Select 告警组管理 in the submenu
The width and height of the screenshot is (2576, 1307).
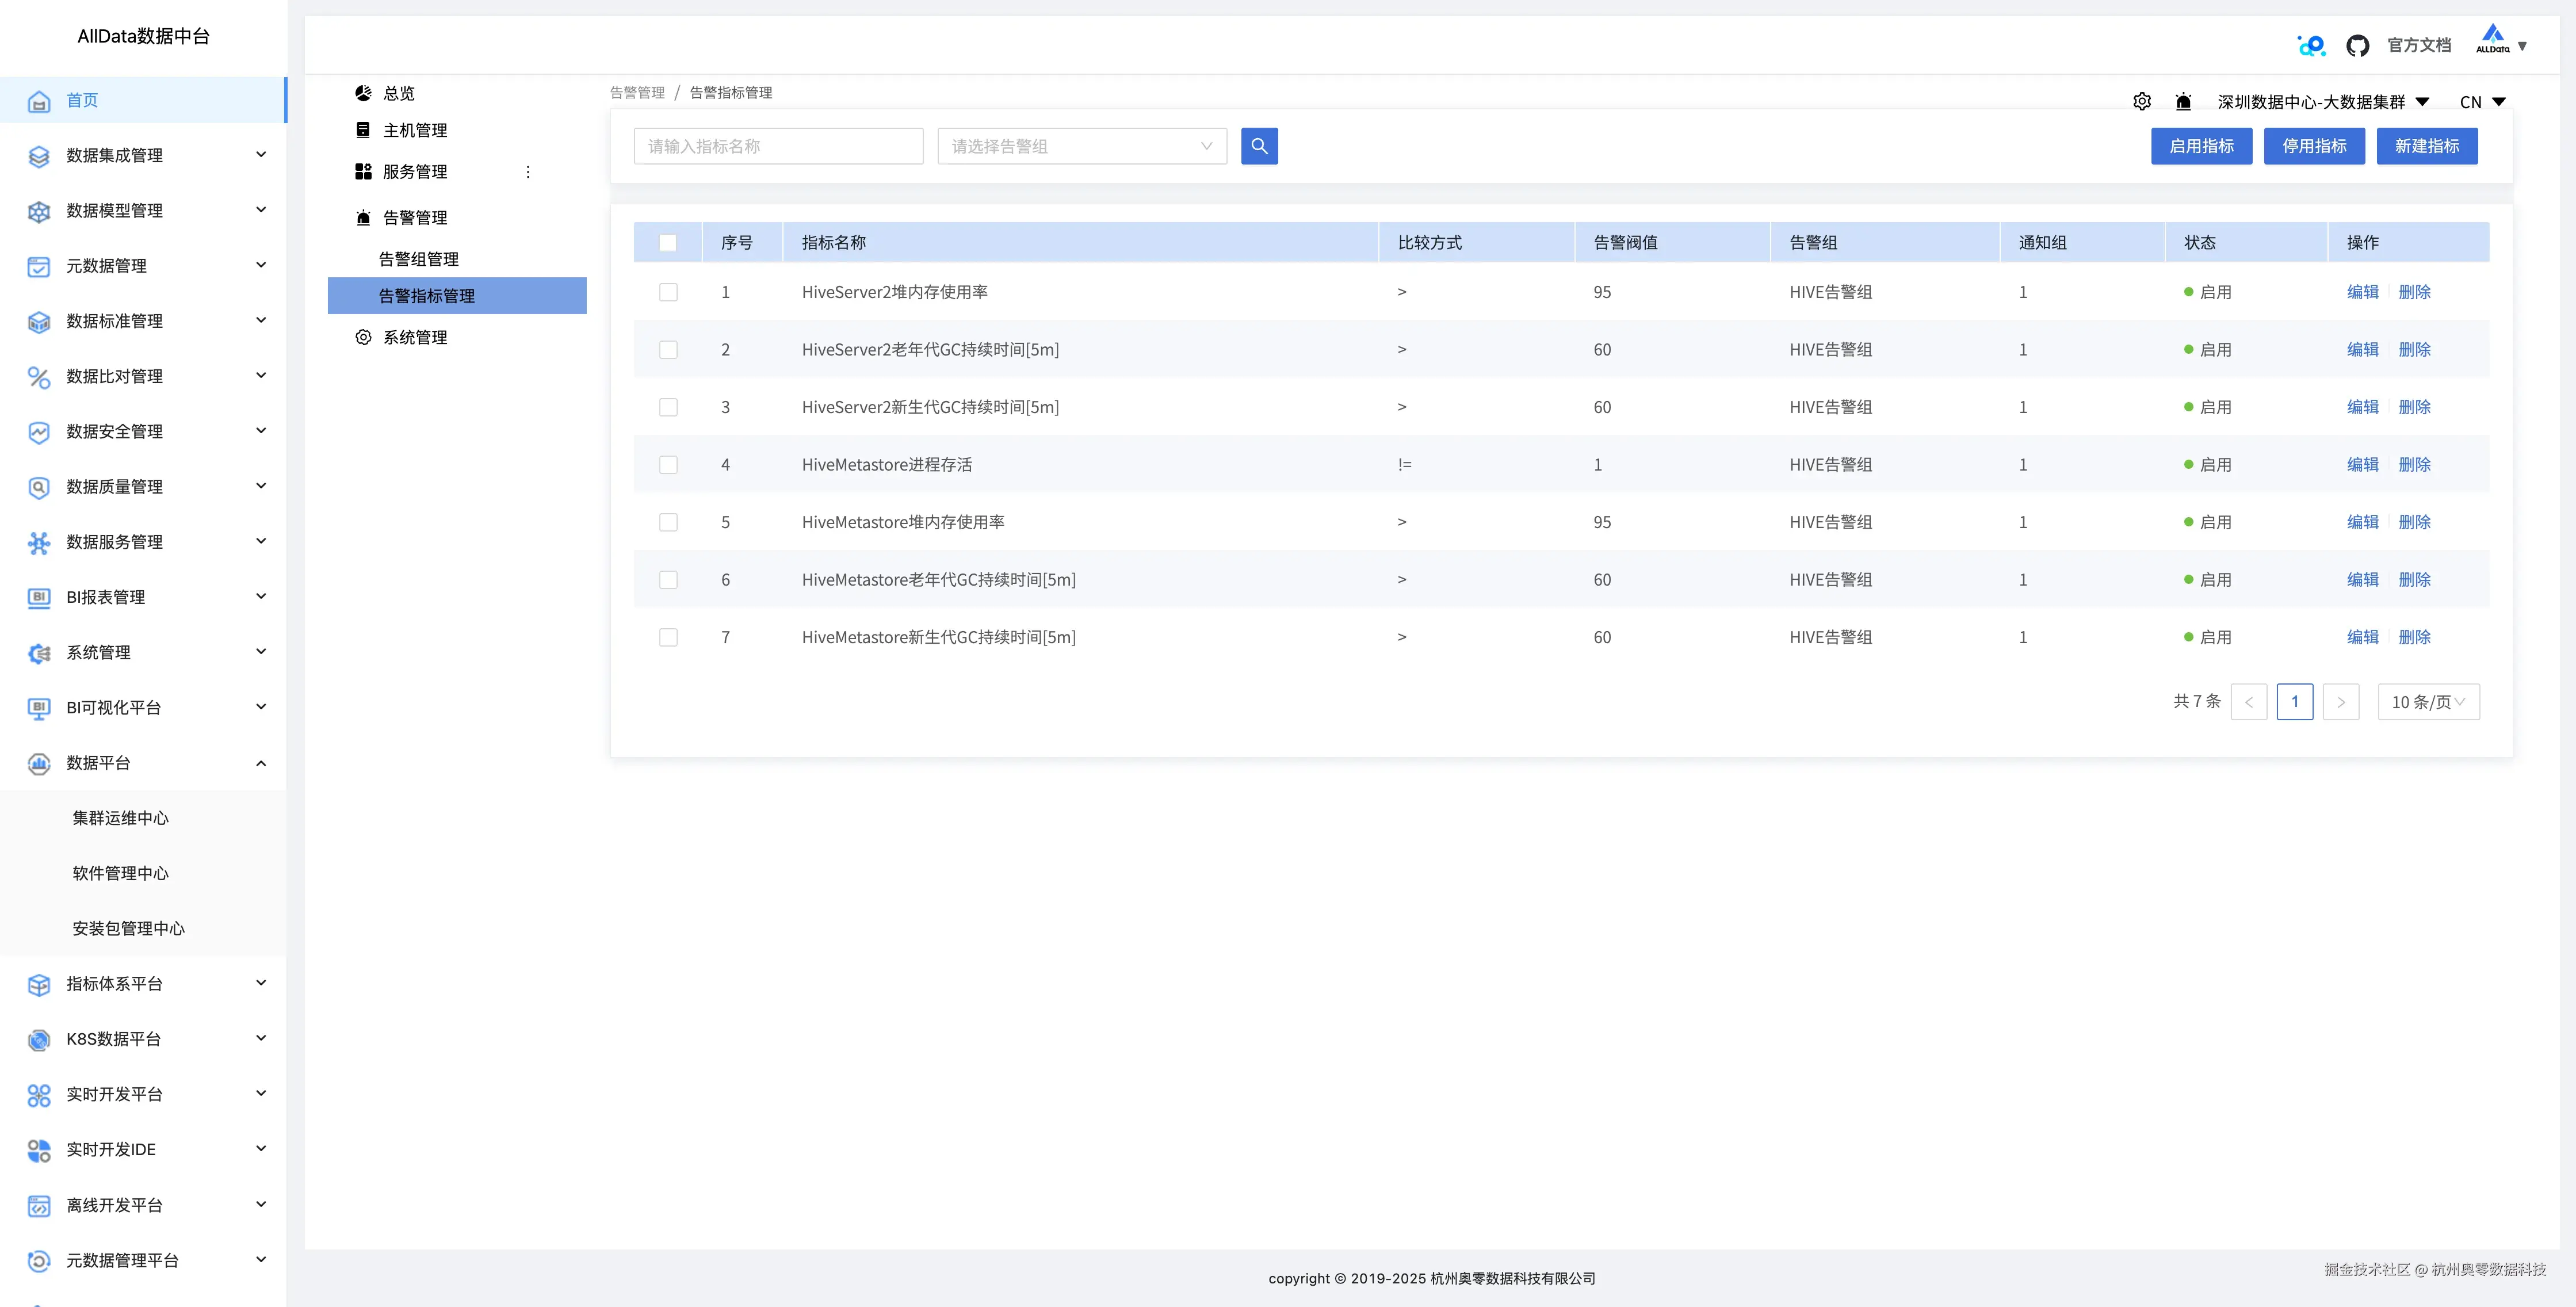pyautogui.click(x=419, y=259)
